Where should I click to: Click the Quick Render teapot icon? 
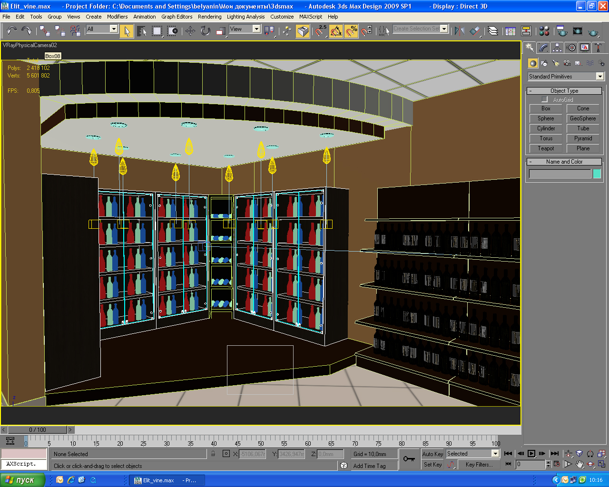pyautogui.click(x=593, y=31)
